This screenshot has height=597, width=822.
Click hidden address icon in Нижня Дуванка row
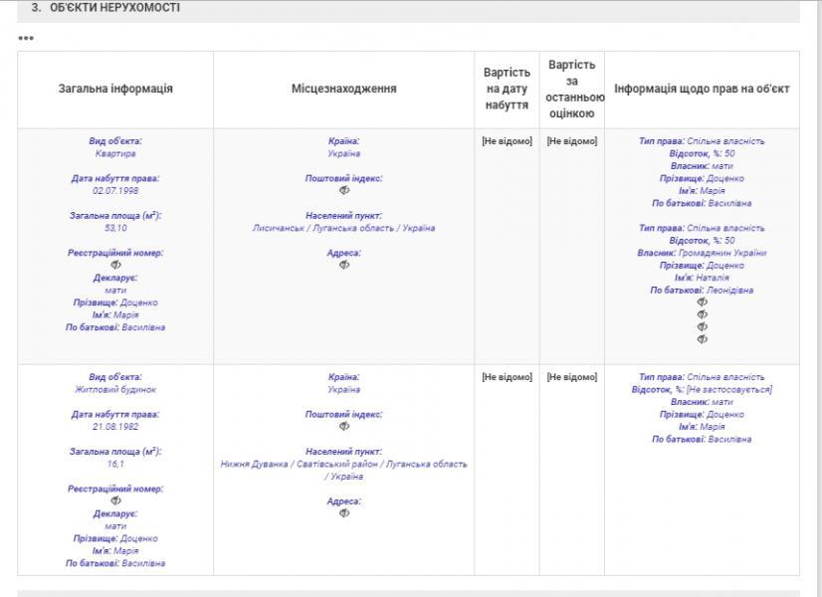coord(344,513)
